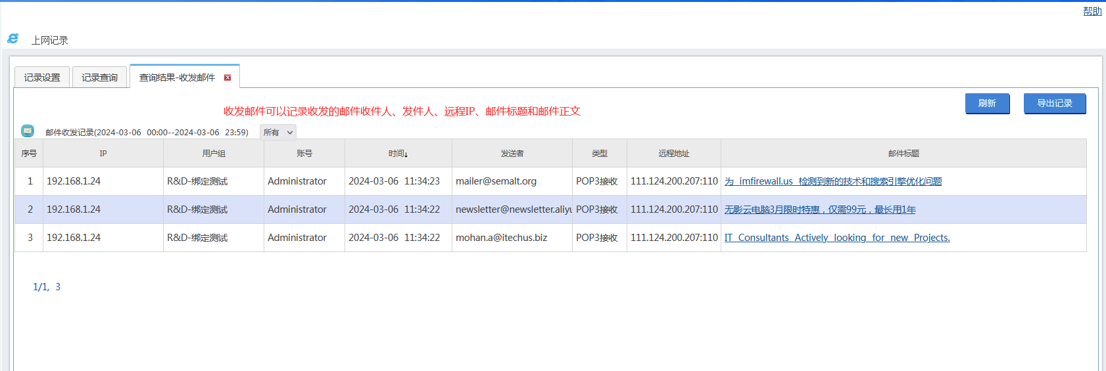Click the mail icon beside 邮件收发记录

coord(28,131)
